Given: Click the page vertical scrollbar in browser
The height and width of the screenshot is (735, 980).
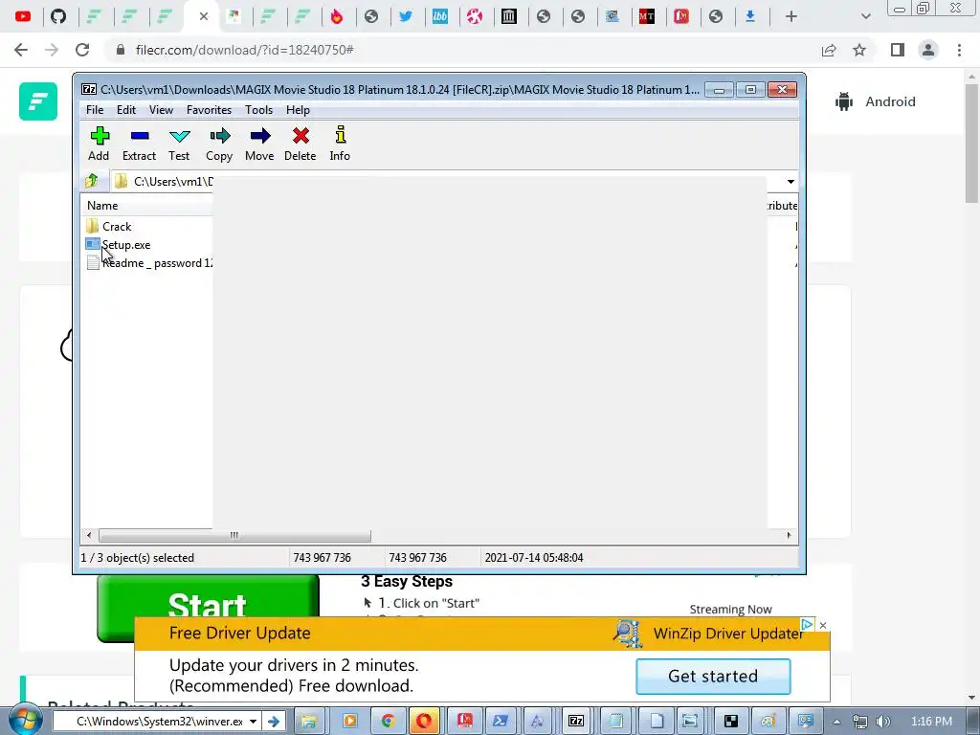Looking at the screenshot, I should [971, 142].
